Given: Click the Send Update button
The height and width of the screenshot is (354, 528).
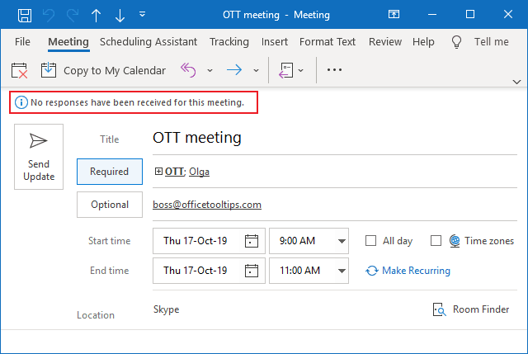Looking at the screenshot, I should click(x=39, y=157).
